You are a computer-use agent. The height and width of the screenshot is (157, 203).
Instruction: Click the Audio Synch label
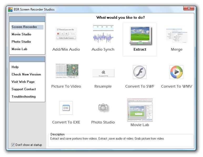(103, 50)
